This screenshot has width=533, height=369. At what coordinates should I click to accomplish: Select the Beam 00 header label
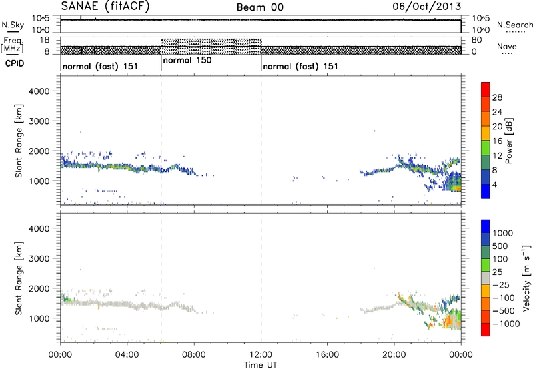tap(260, 7)
